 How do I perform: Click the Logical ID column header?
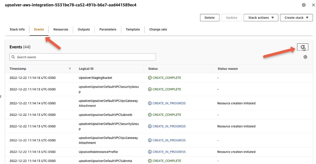pyautogui.click(x=86, y=69)
